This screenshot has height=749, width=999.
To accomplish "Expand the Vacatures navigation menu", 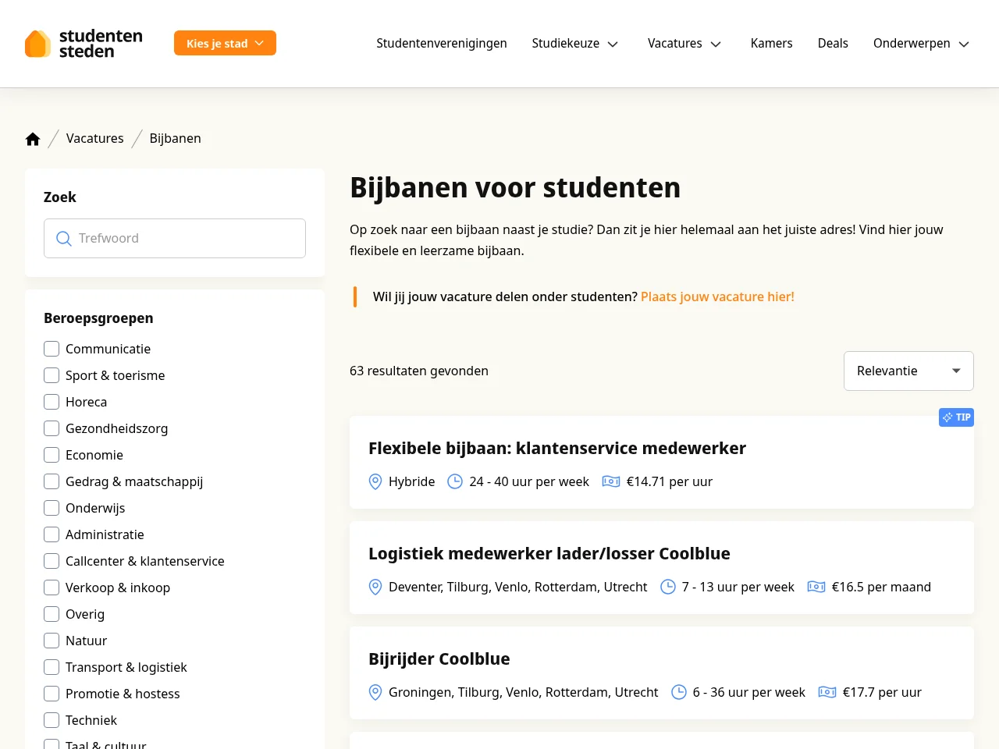I will [684, 44].
